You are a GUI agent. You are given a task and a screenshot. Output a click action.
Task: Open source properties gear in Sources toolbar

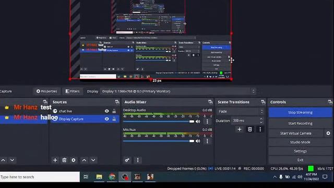pos(74,160)
